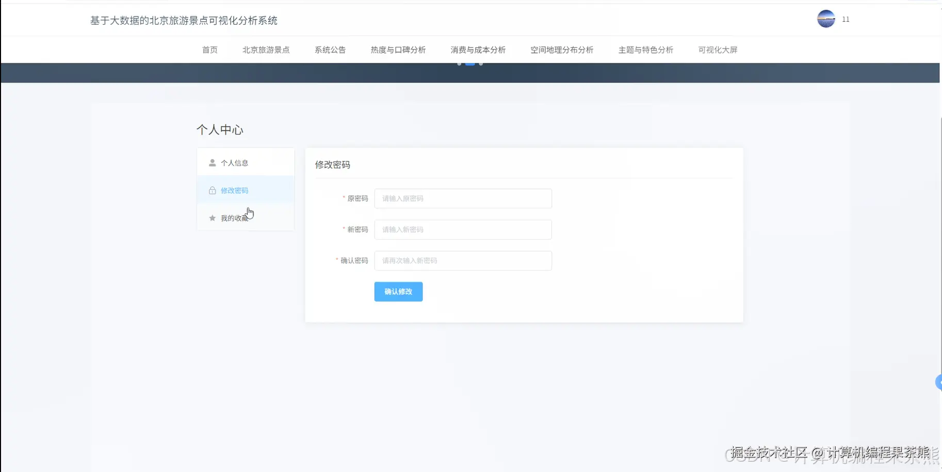
Task: Click the floating blue widget on right edge
Action: 938,382
